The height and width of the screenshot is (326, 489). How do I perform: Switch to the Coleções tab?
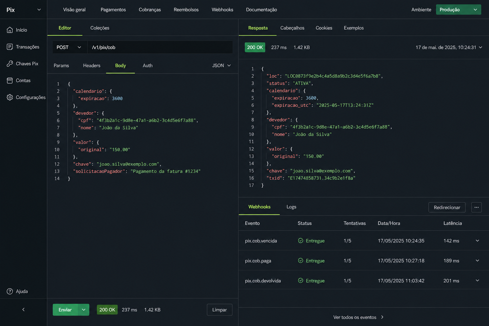click(x=100, y=28)
